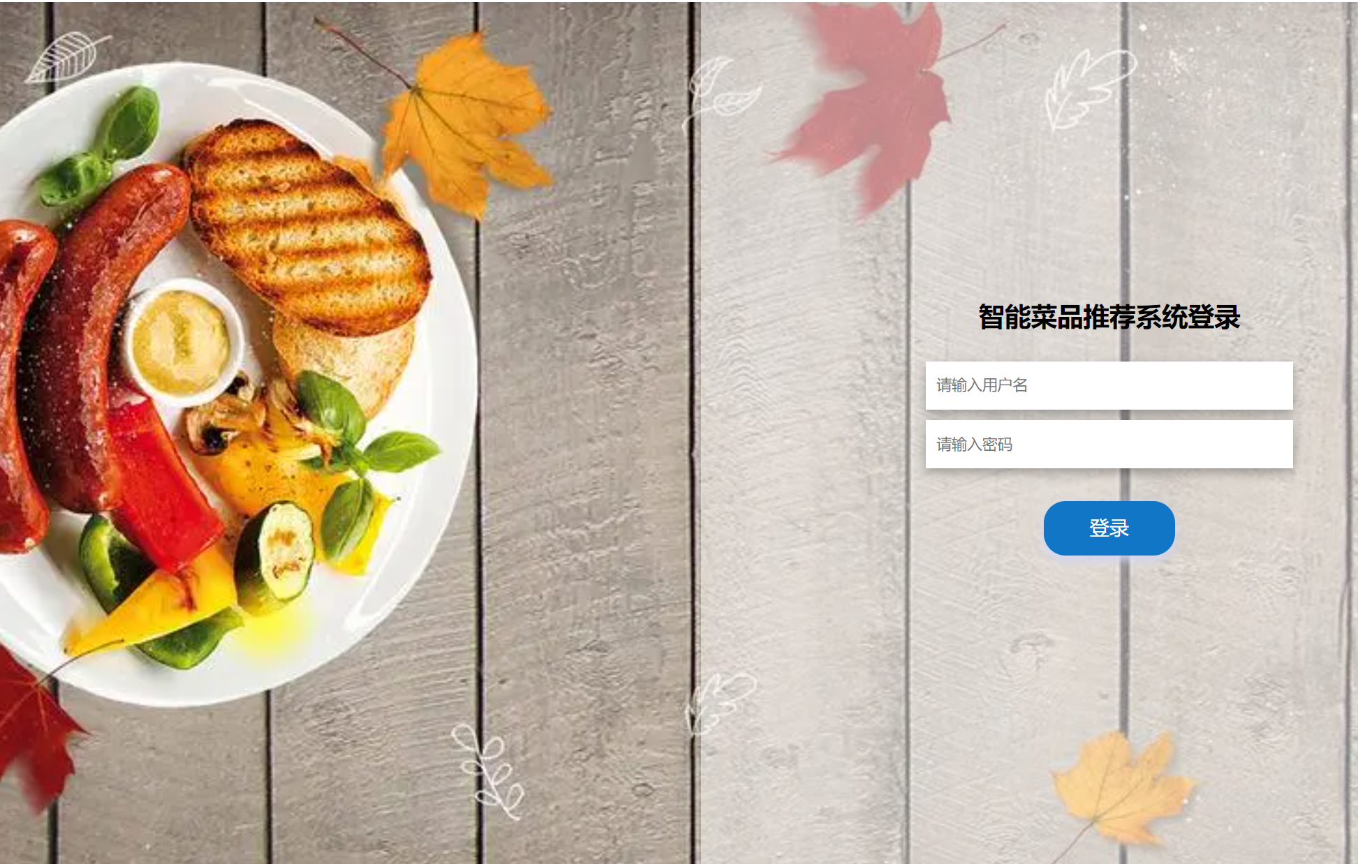Click the blue 登录 login button
This screenshot has width=1358, height=864.
[1109, 528]
